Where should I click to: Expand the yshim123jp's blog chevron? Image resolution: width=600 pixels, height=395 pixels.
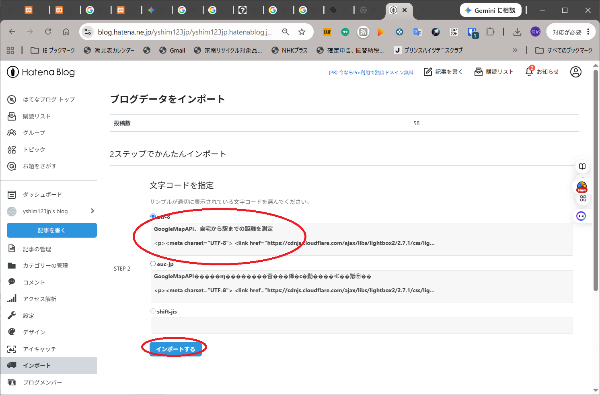pos(92,211)
